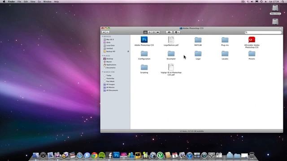Open Facebook icon in the Dock
287x161 pixels.
pos(109,155)
